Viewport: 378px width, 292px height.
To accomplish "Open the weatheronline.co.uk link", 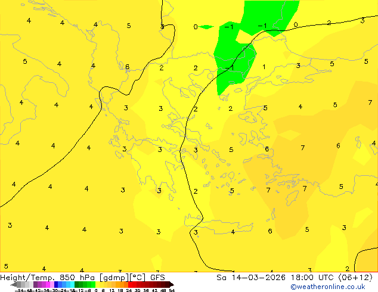I will (x=328, y=287).
